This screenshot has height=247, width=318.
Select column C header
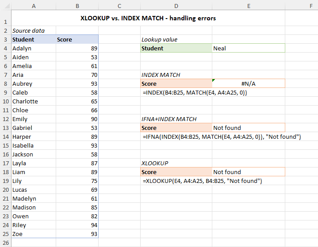click(119, 6)
